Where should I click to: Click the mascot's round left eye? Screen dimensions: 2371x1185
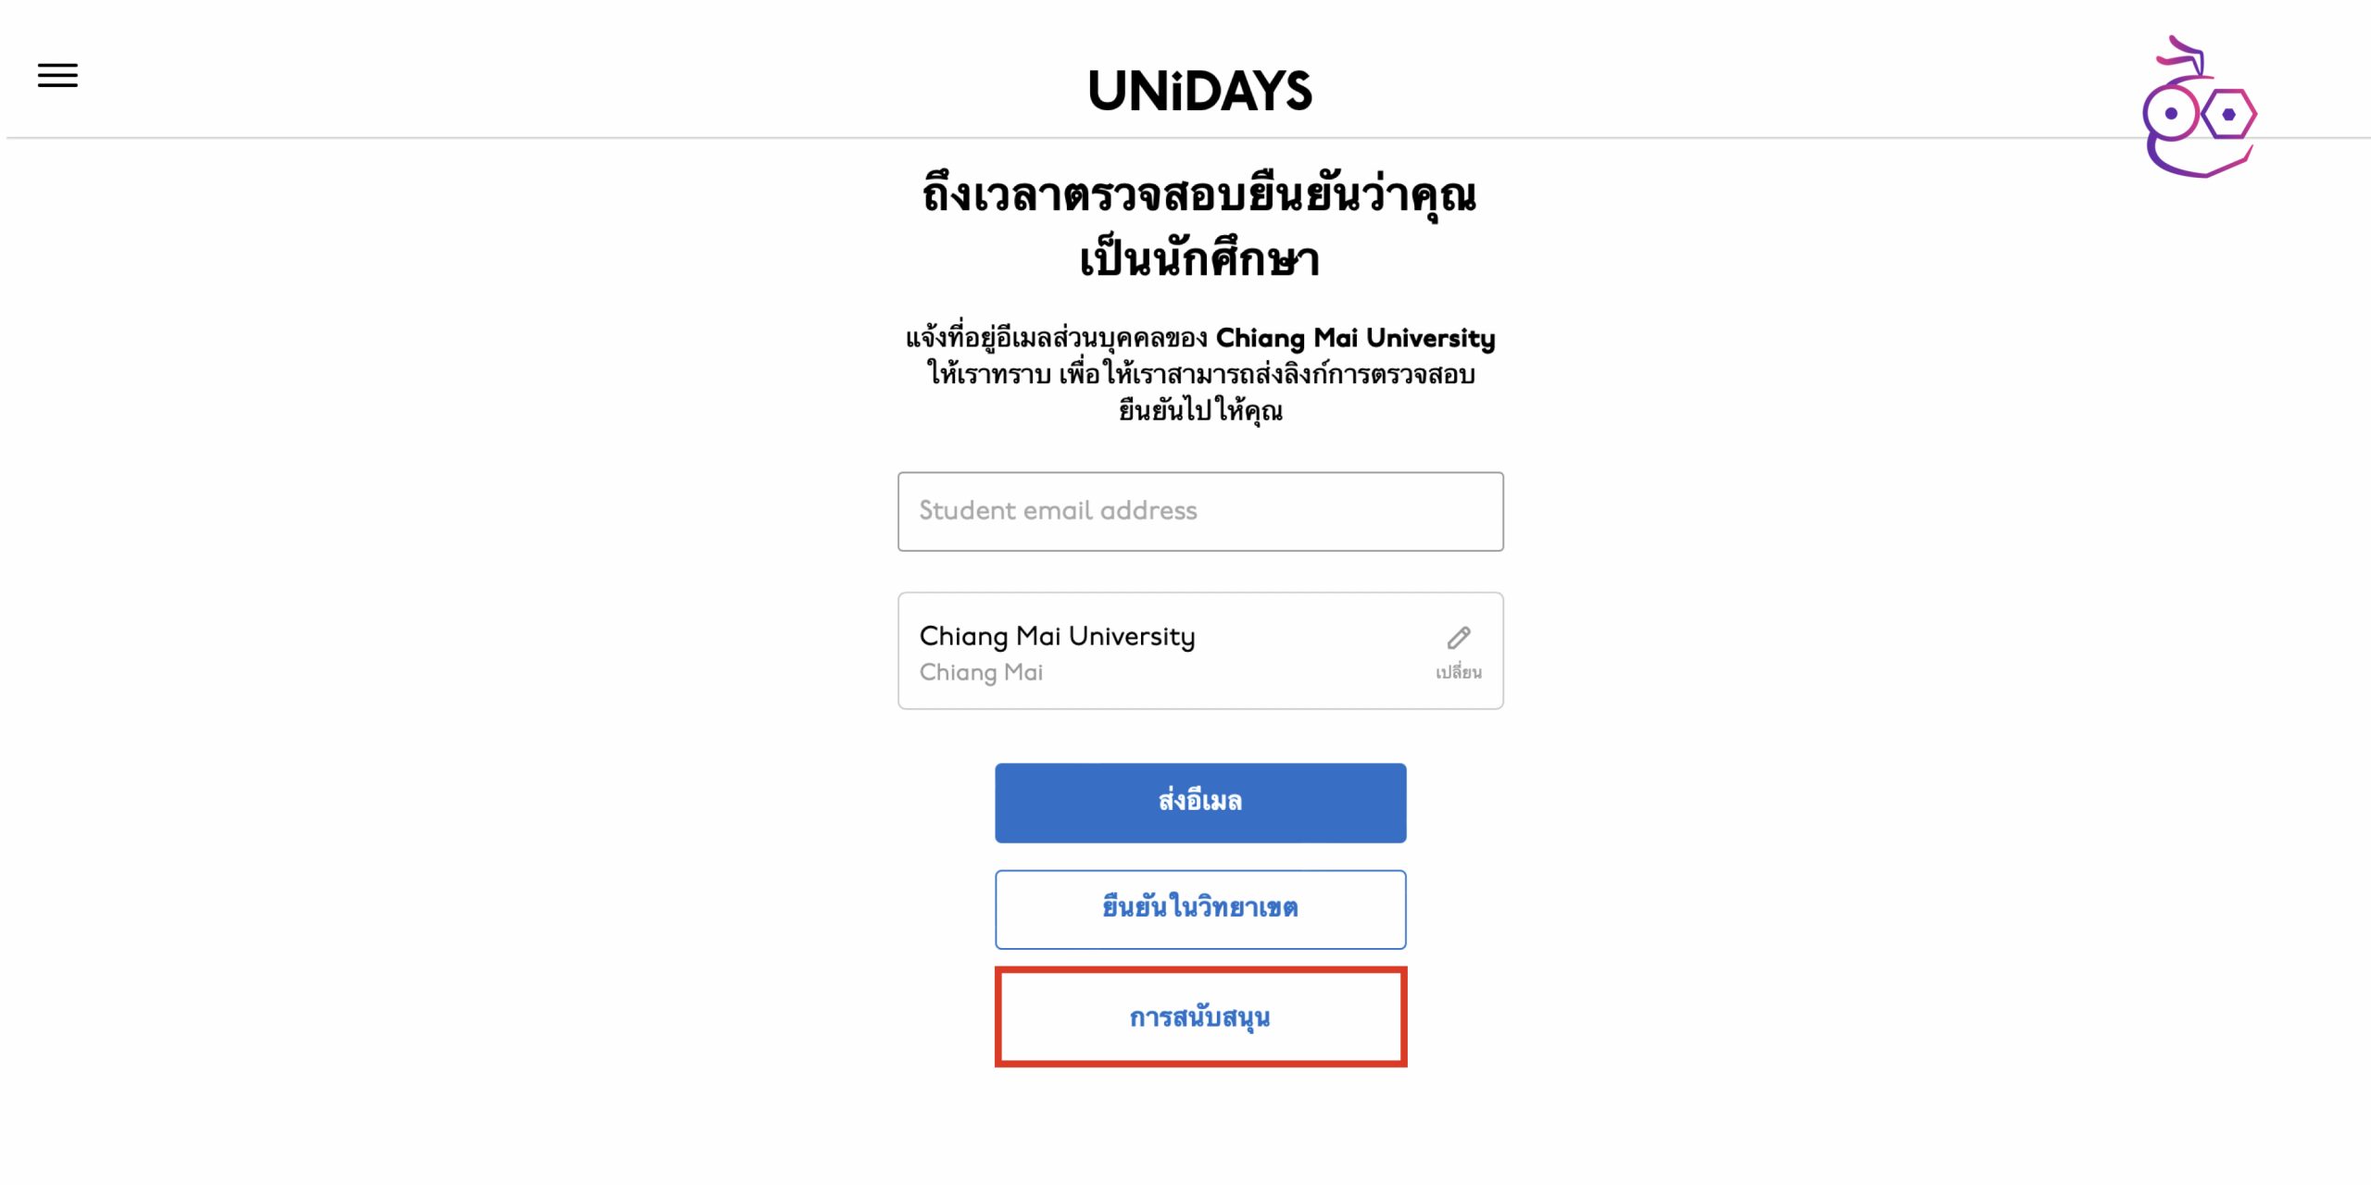pyautogui.click(x=2171, y=114)
